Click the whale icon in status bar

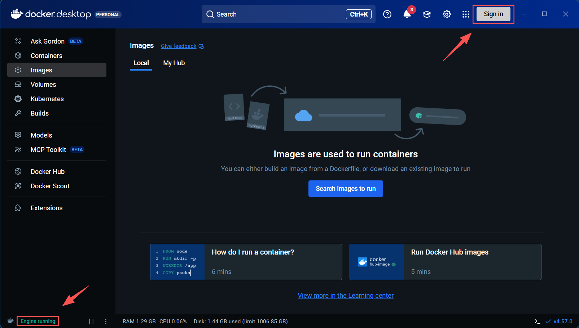10,321
